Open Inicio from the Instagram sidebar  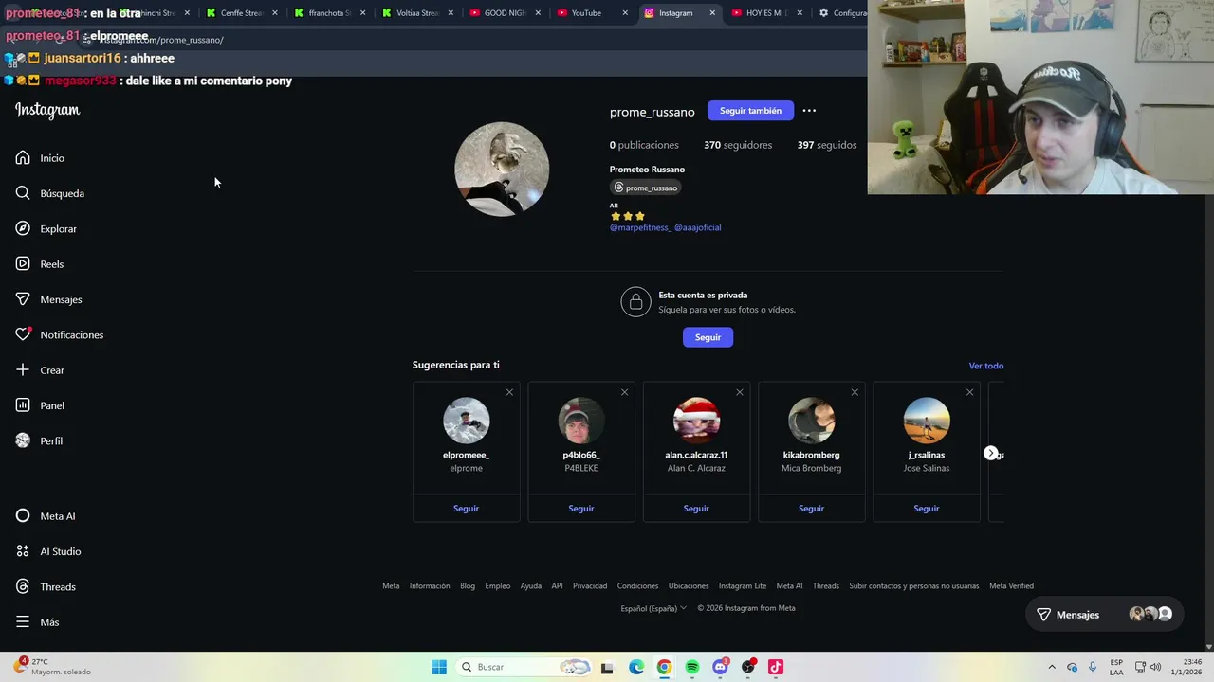(x=40, y=158)
